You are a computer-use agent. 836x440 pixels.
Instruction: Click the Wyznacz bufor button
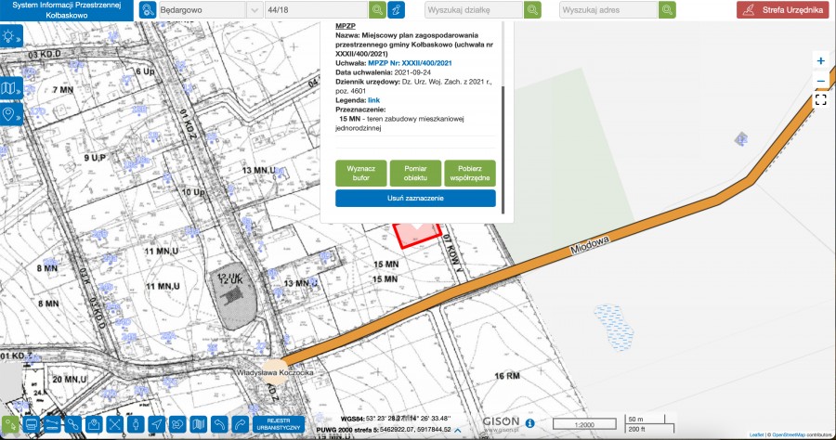click(x=360, y=174)
